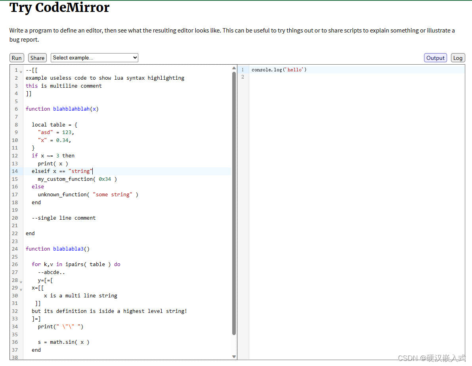472x366 pixels.
Task: Click the line 'if x ~= 3 then'
Action: click(53, 155)
